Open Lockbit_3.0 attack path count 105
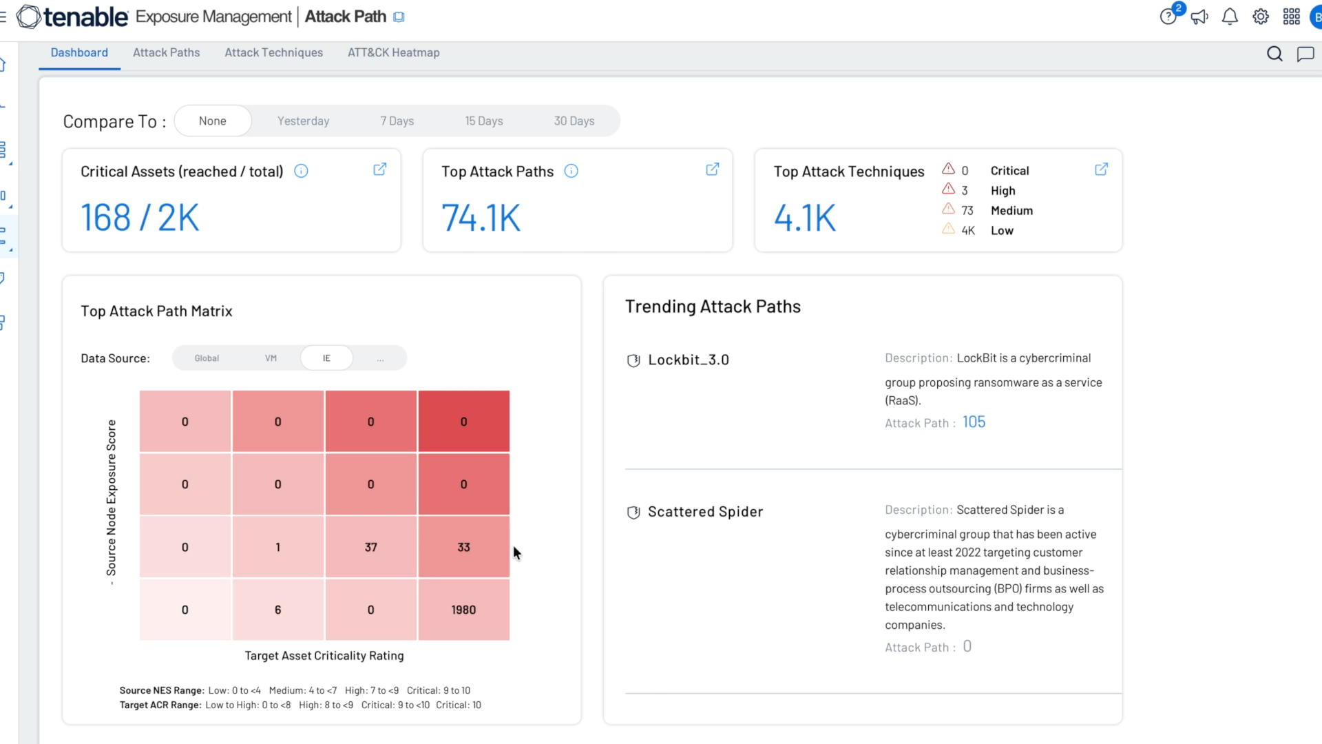Screen dimensions: 1322x744 (x=974, y=422)
